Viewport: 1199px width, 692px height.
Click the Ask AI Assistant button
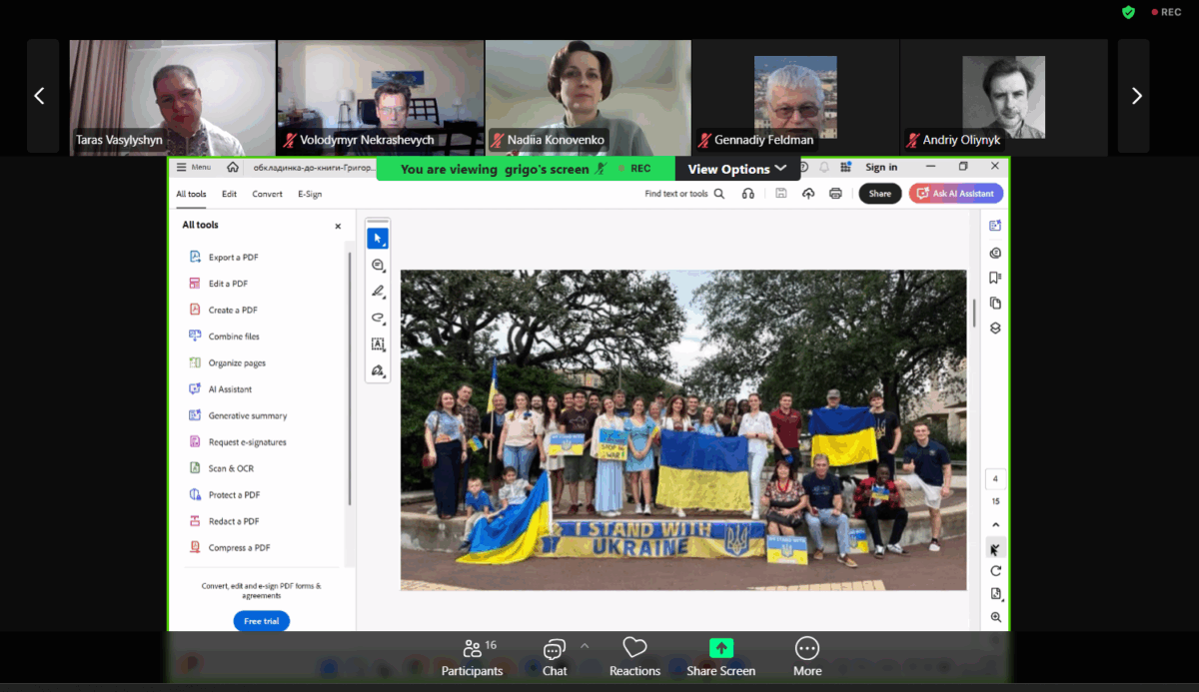pos(956,194)
